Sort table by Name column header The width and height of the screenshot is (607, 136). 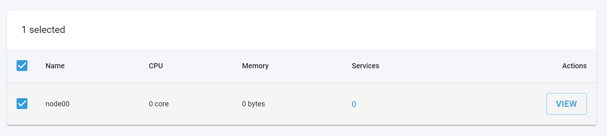55,66
